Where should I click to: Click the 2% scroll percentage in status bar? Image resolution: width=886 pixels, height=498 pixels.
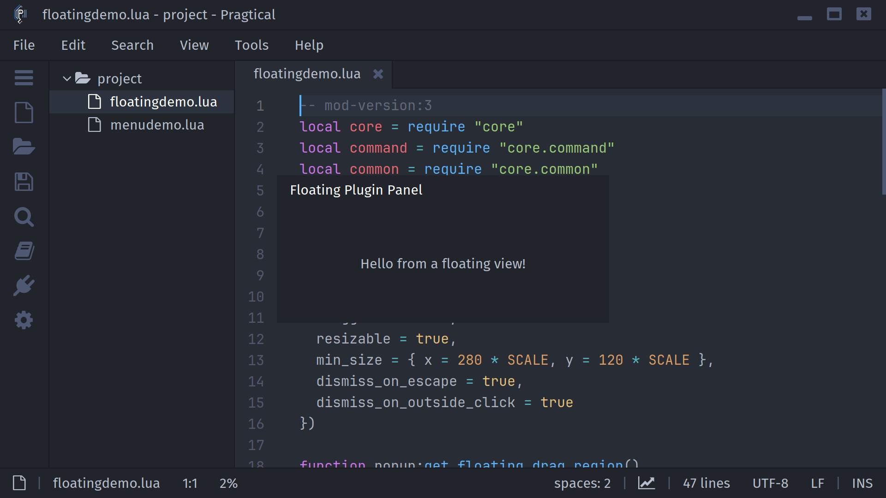(228, 483)
